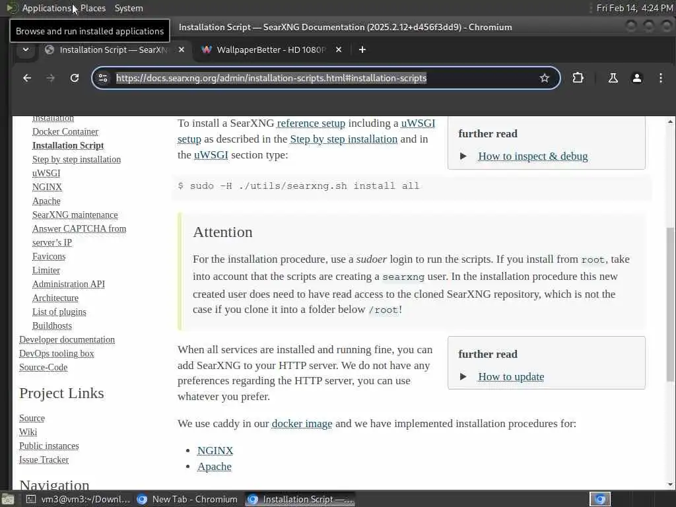
Task: Open Step by step installation sidebar entry
Action: pos(77,159)
